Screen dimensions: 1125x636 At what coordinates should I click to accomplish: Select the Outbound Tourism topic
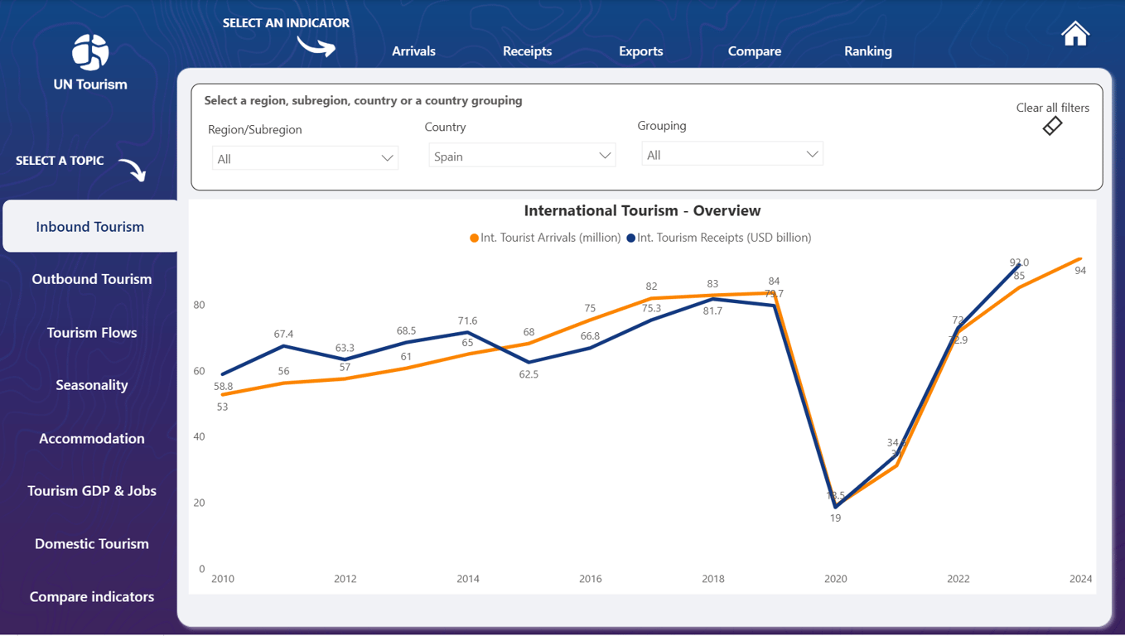92,279
